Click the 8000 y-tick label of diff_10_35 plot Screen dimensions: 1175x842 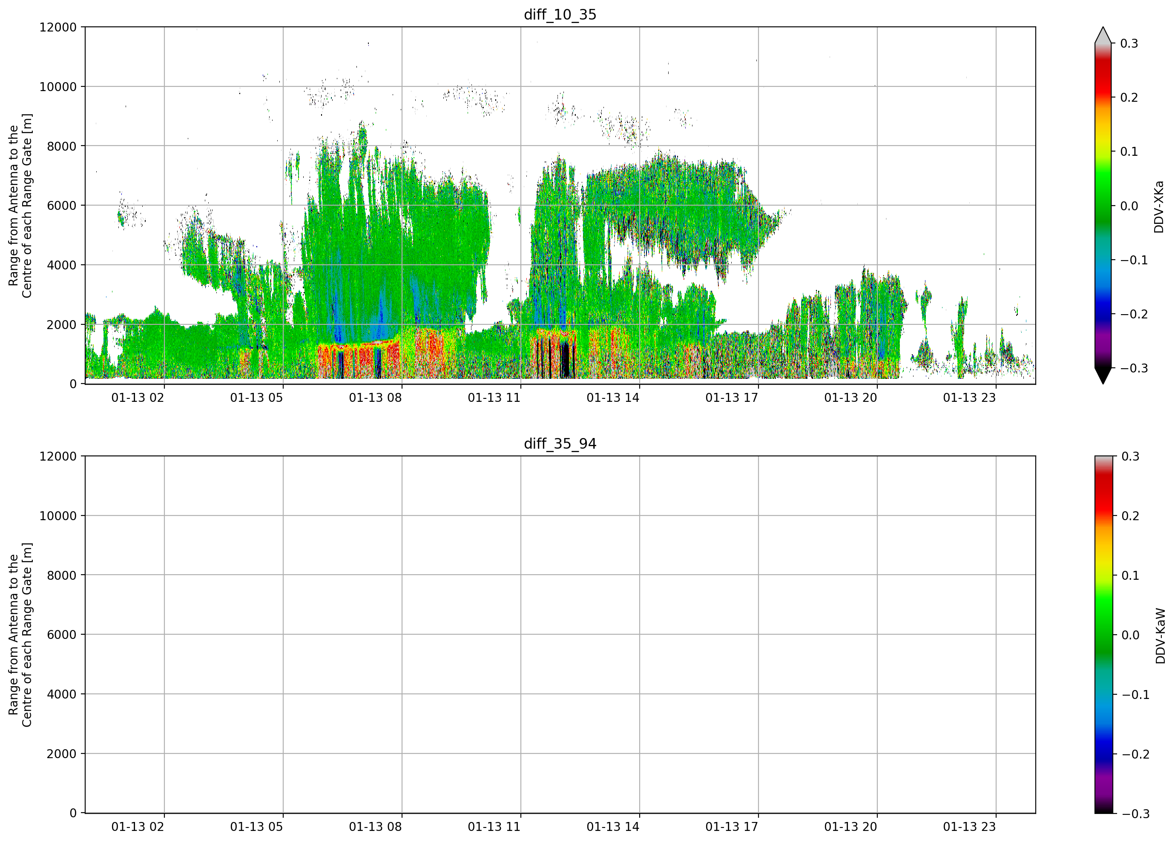(x=62, y=146)
